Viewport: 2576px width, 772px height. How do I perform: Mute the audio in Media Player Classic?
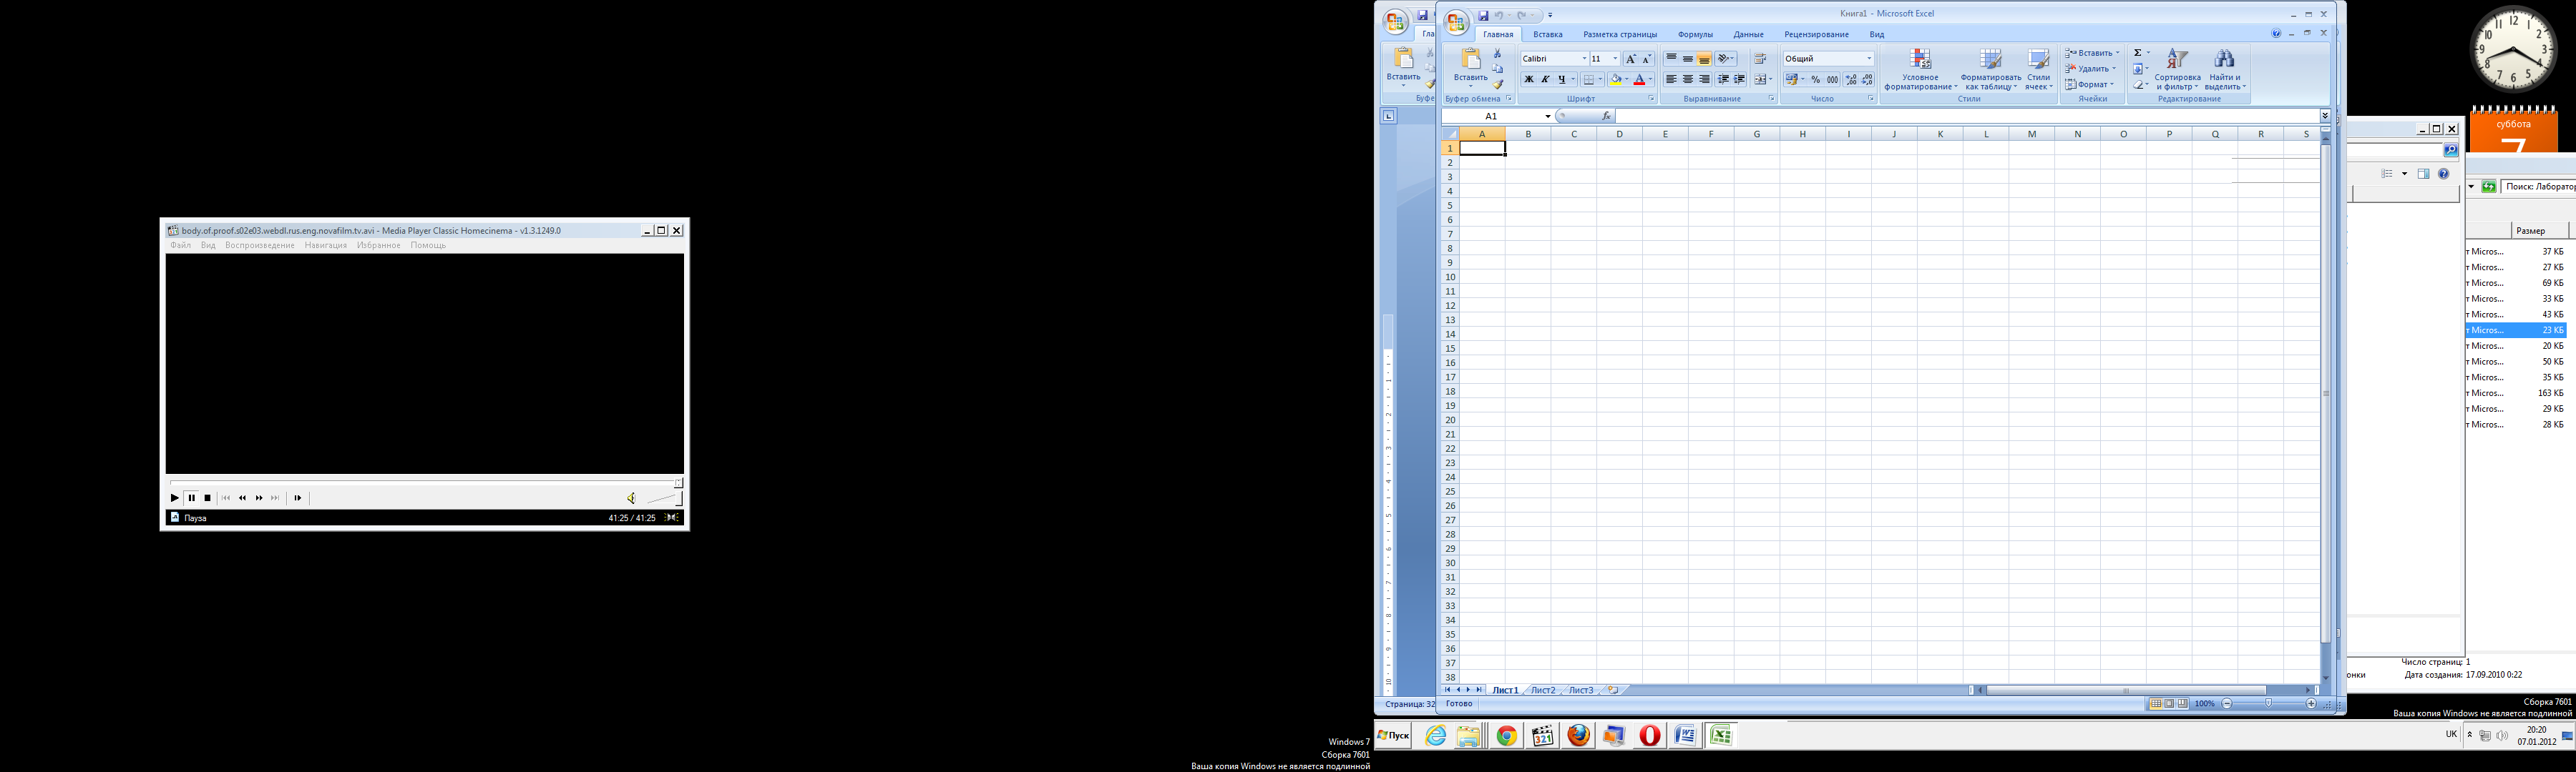coord(631,498)
